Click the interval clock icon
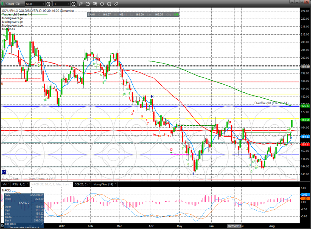 pyautogui.click(x=73, y=4)
